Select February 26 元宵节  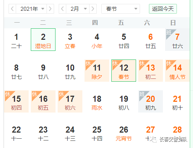point(124,133)
